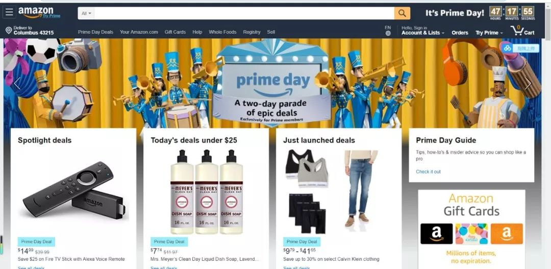
Task: Expand the All search category dropdown
Action: click(86, 13)
